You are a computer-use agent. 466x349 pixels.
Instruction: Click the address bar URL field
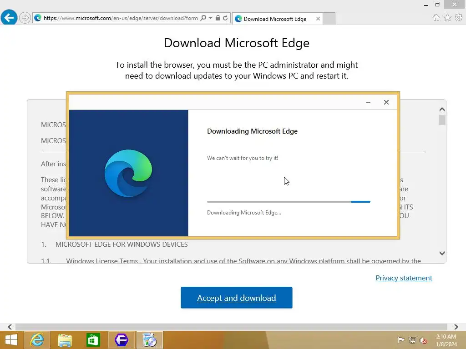pyautogui.click(x=120, y=18)
